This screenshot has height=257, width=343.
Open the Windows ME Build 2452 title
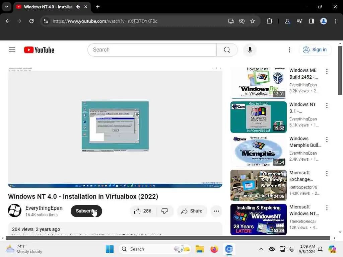[x=303, y=74]
